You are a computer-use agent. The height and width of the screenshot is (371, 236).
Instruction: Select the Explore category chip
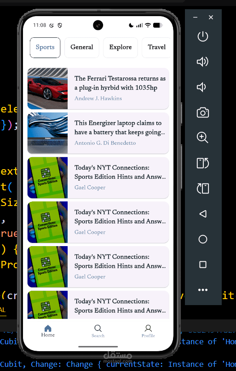(x=121, y=47)
